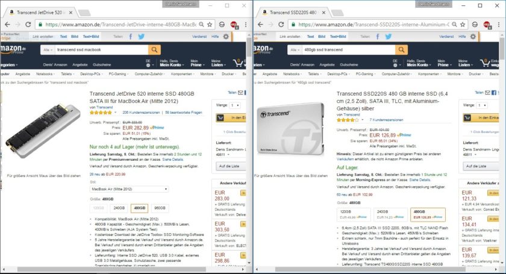
Task: Open the Menge quantity dropdown in left window
Action: point(234,105)
